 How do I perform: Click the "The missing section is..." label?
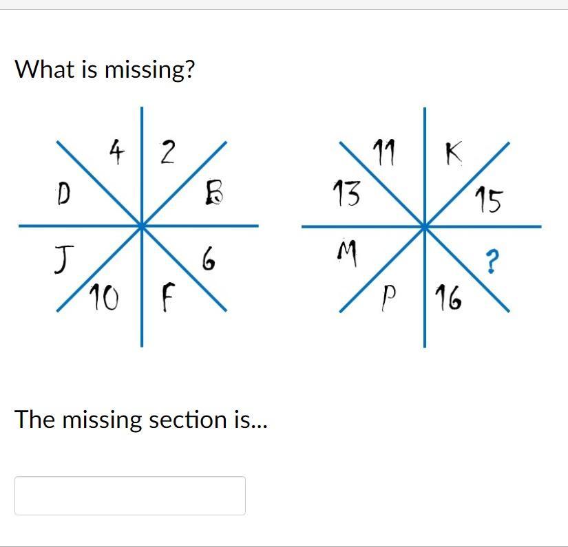tap(141, 419)
